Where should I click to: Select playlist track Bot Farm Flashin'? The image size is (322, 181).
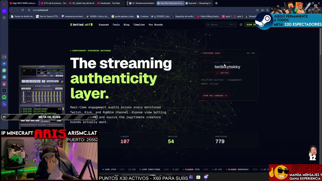click(34, 111)
